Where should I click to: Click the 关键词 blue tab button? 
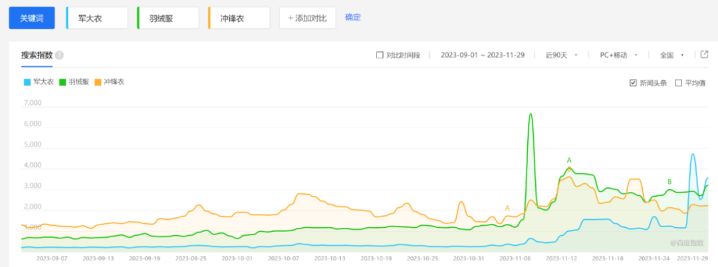point(31,18)
